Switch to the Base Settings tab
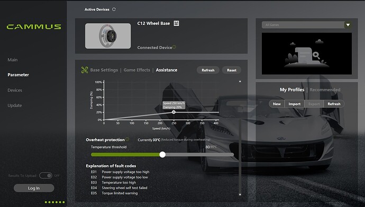Viewport: 365px width, 207px height. [x=104, y=70]
